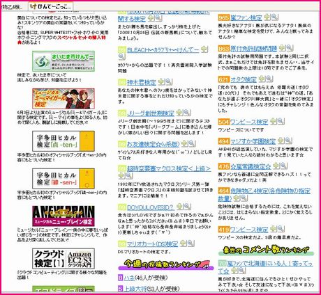The image size is (321, 295).
Task: Click the plus icon next to マジすか学園検定
Action: pos(281,141)
